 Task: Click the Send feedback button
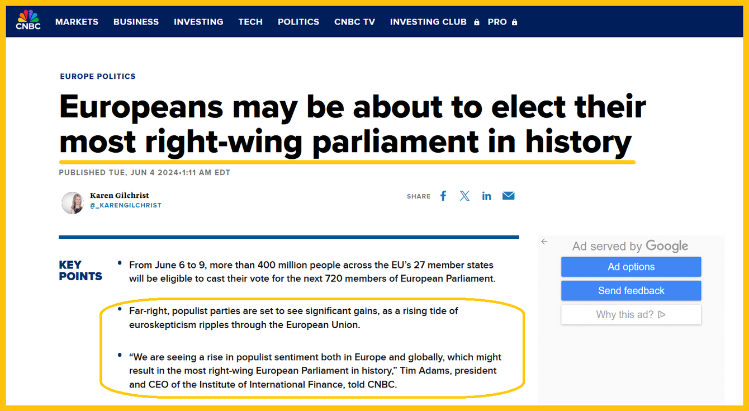[x=631, y=291]
